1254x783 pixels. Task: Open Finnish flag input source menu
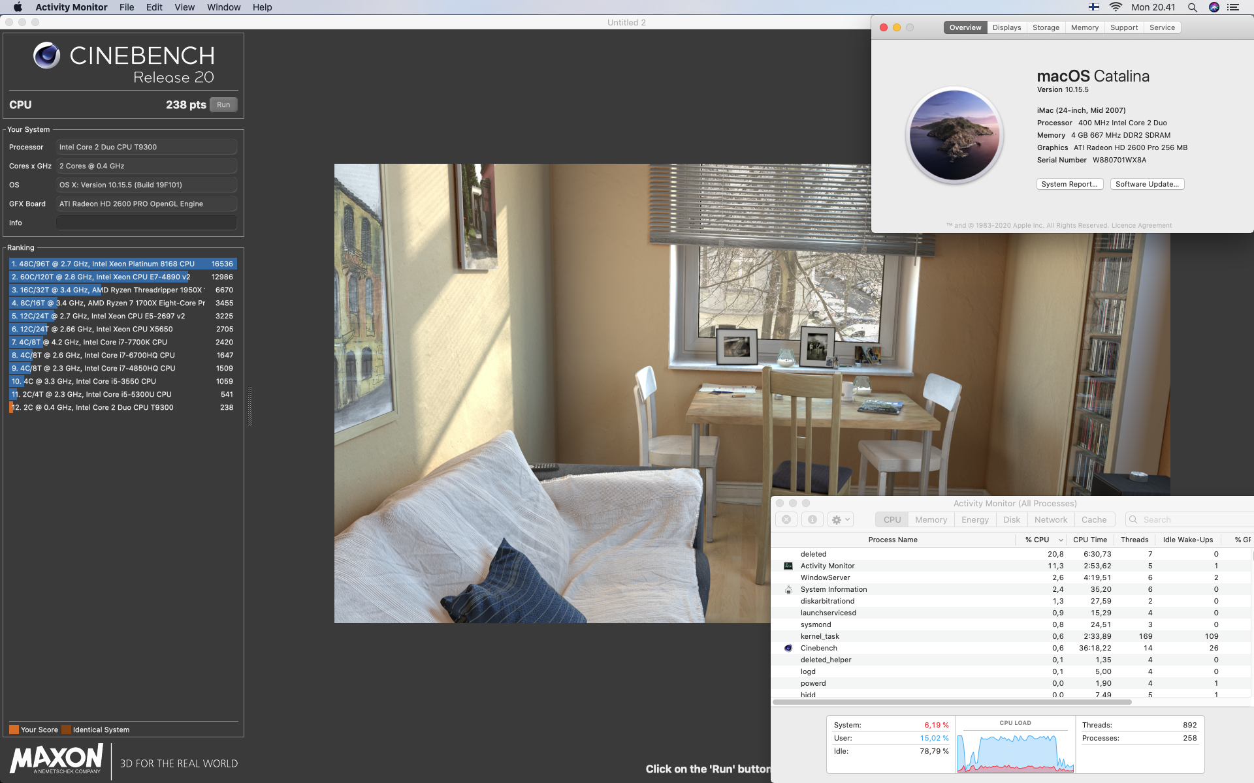coord(1093,7)
